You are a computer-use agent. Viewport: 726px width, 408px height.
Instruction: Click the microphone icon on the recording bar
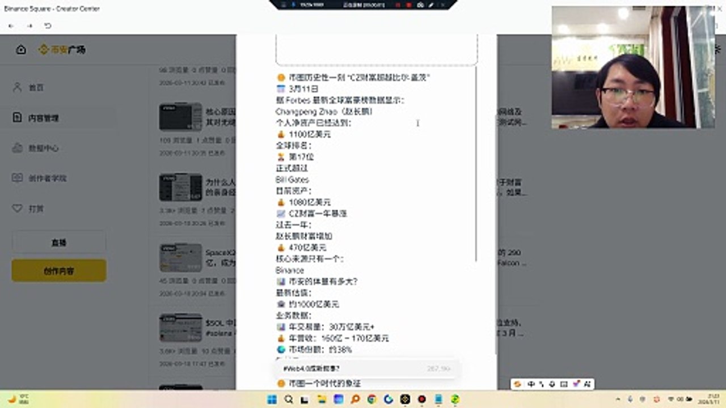pyautogui.click(x=293, y=5)
